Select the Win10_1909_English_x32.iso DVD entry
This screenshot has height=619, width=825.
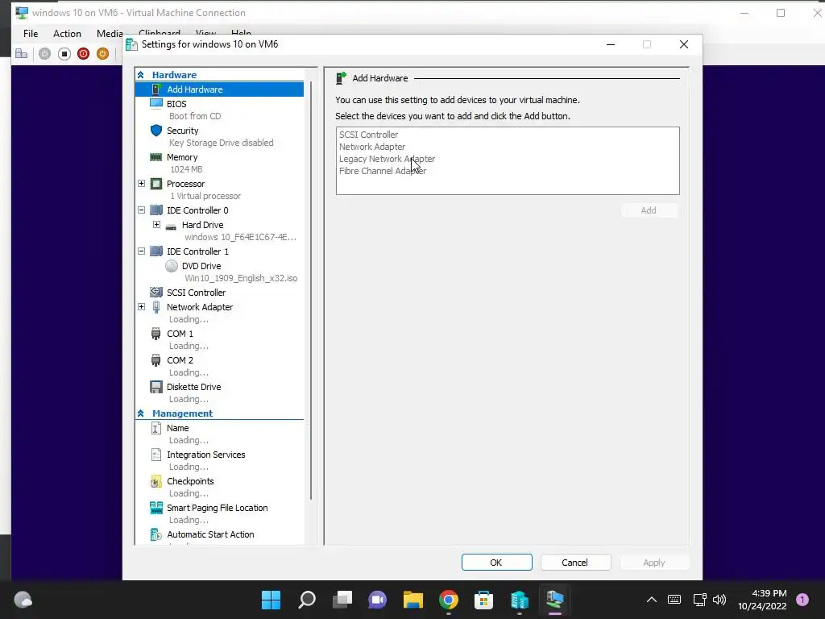(241, 278)
